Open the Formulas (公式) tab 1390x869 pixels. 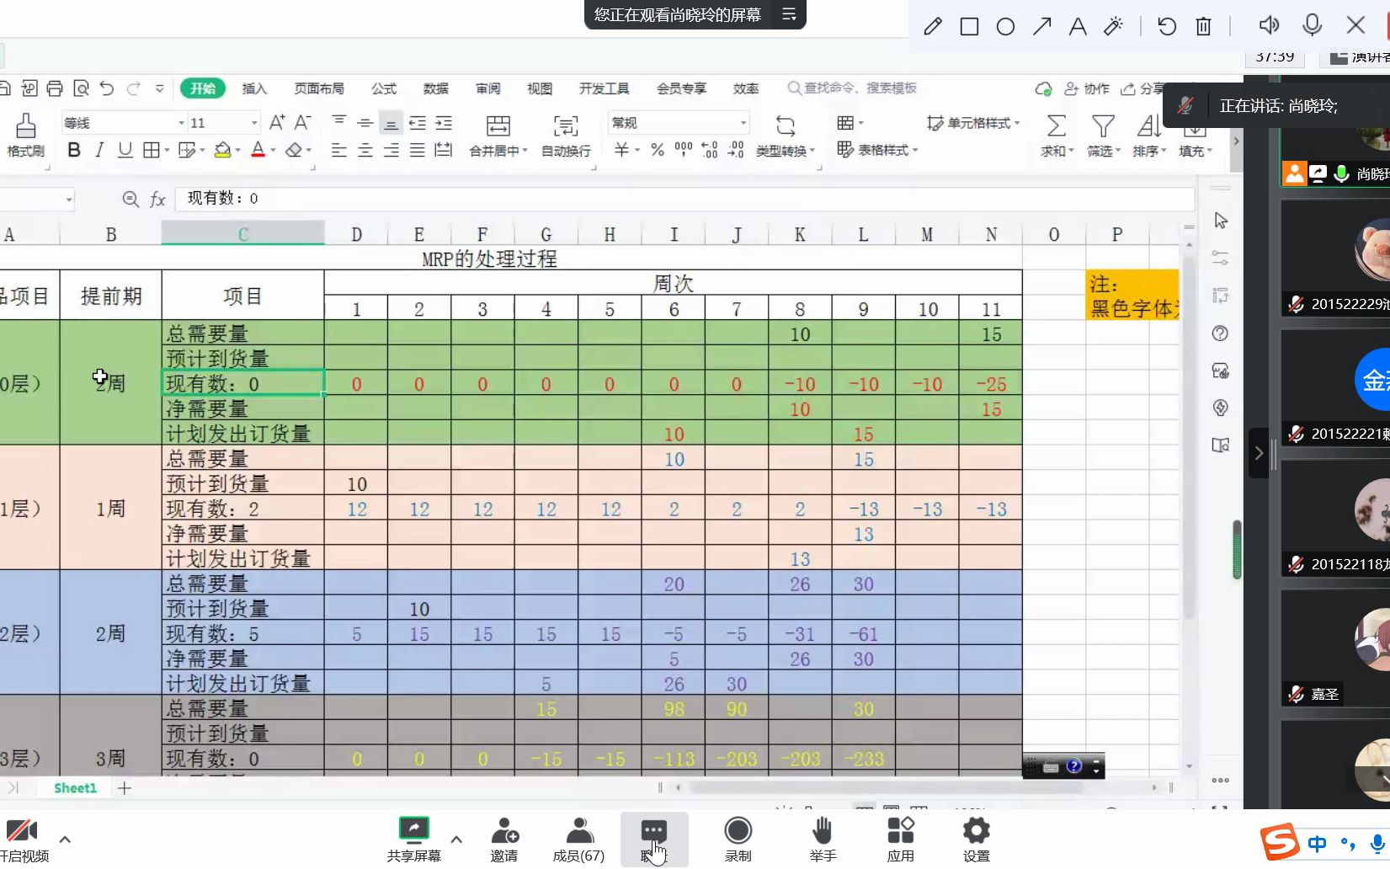384,88
